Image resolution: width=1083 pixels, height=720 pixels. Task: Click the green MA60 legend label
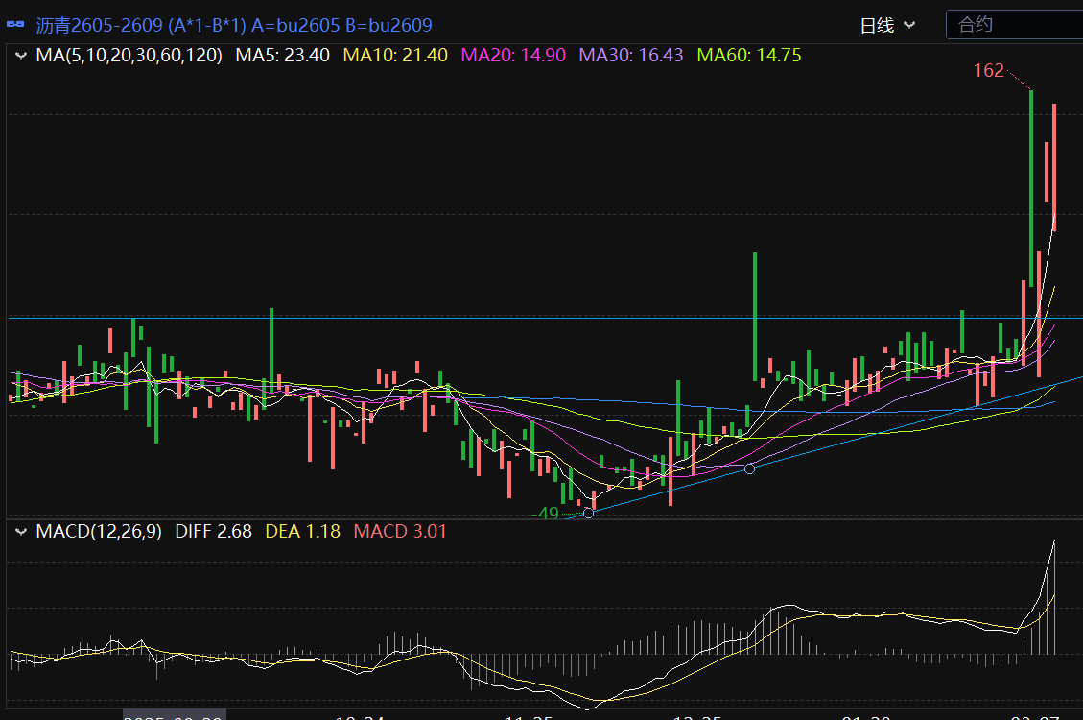tap(748, 56)
